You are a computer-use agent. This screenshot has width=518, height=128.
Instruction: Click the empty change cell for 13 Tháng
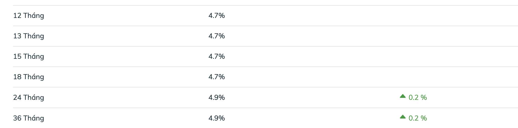click(x=413, y=36)
